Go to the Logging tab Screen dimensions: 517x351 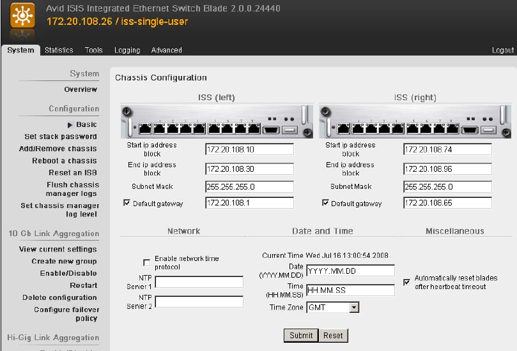coord(127,50)
